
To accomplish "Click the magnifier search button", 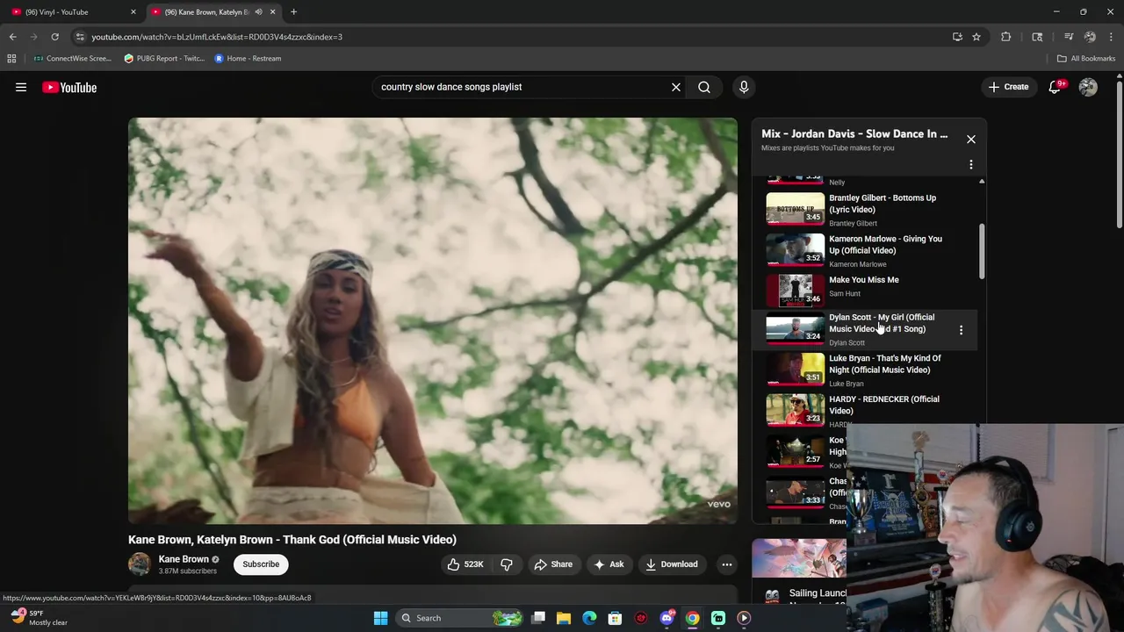I will point(704,87).
